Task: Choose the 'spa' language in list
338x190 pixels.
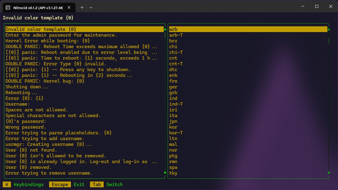Action: pos(173,167)
